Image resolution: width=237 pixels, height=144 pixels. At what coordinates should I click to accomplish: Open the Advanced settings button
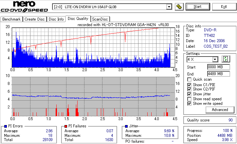pos(220,110)
